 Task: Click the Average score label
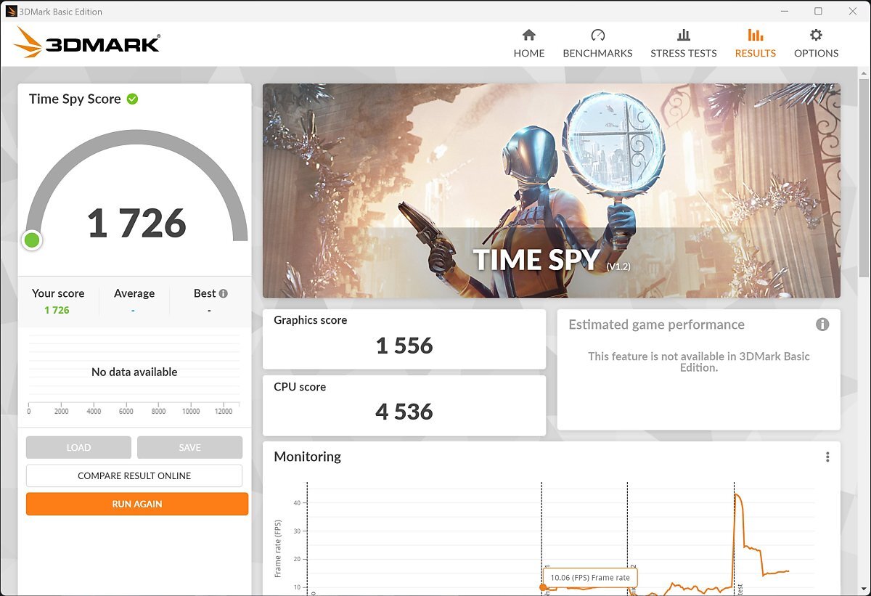[x=134, y=293]
